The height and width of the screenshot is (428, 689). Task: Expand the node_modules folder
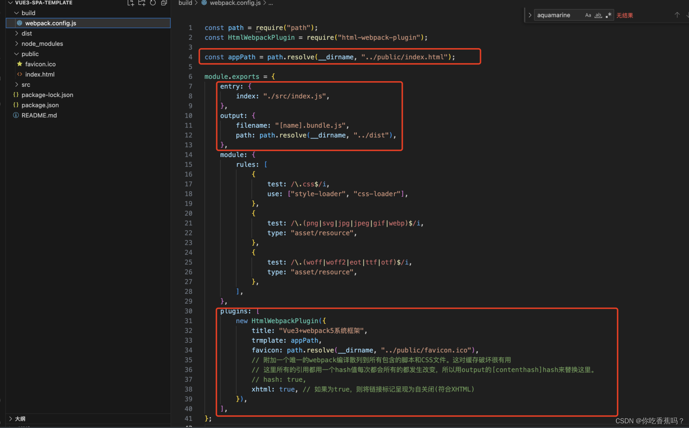[16, 43]
